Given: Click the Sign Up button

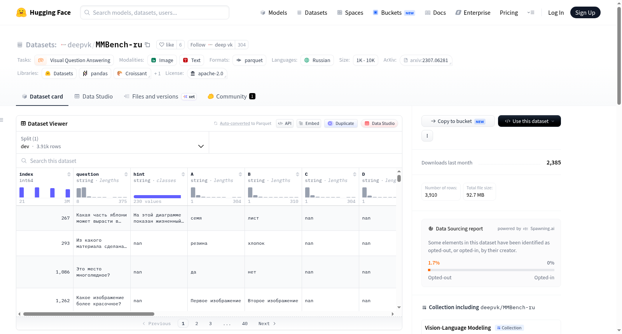Looking at the screenshot, I should [585, 12].
